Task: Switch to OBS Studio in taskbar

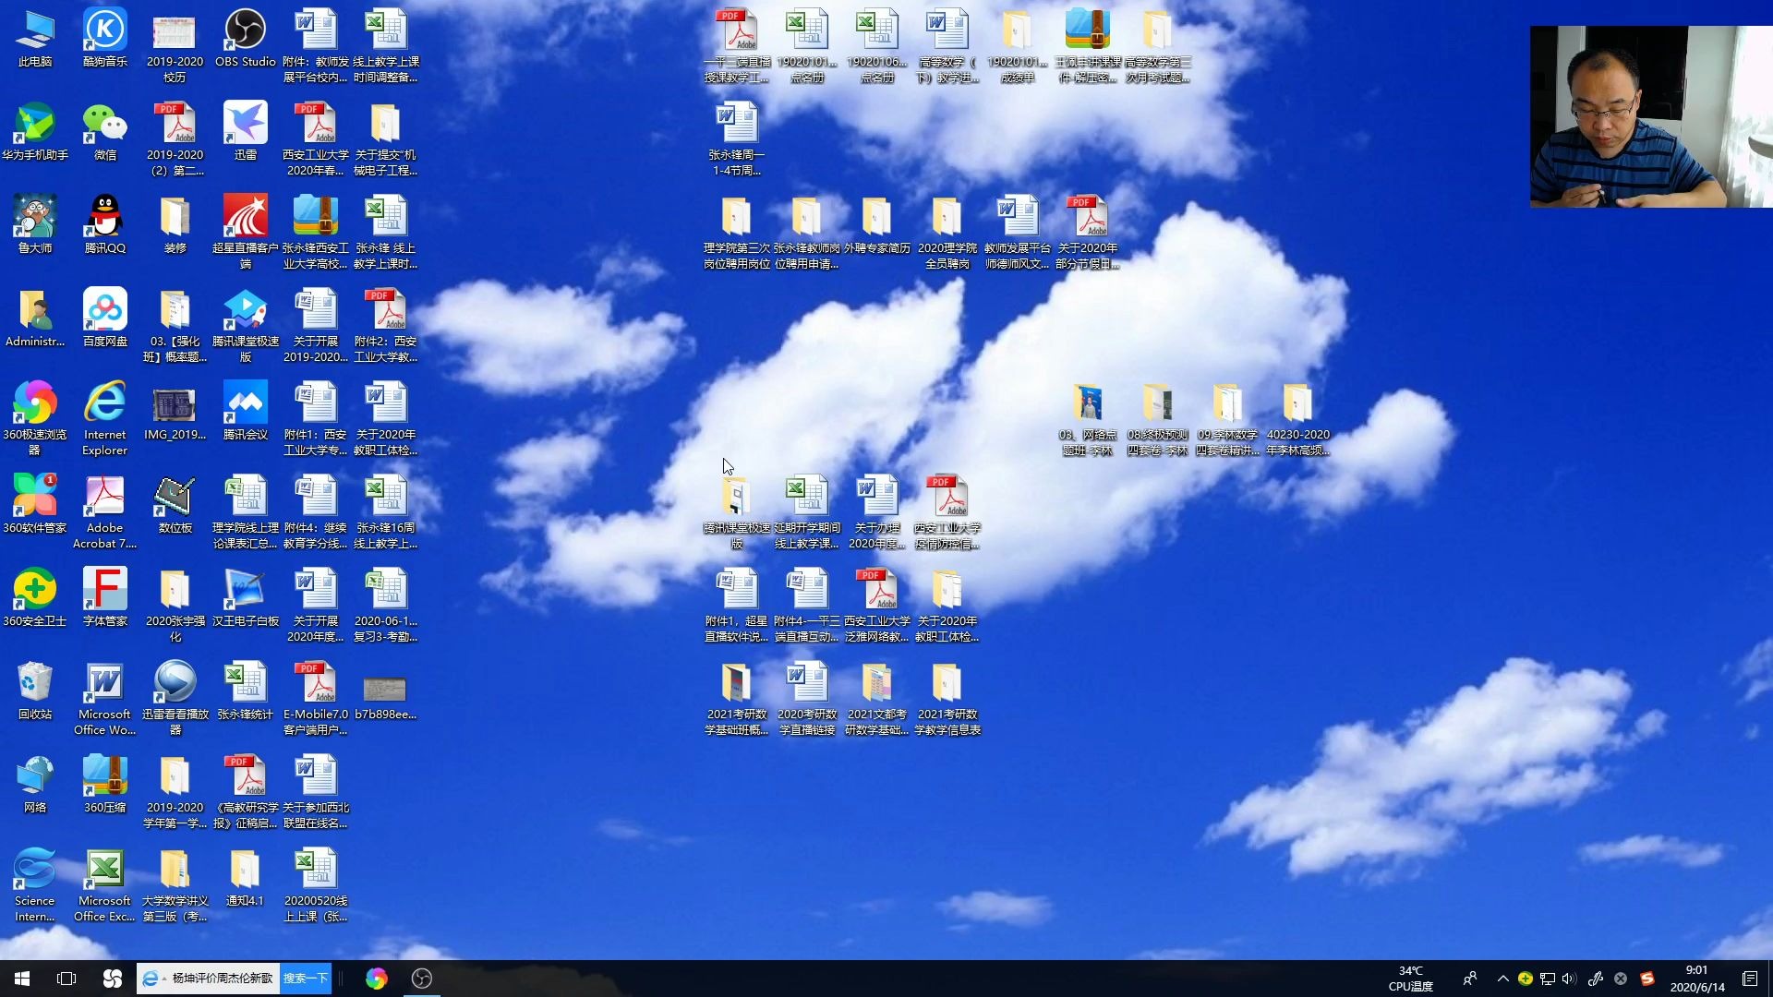Action: point(422,979)
